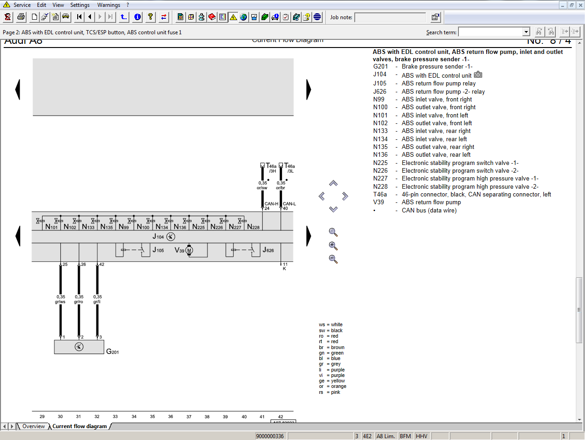Click the tab scroll right arrow
Image resolution: width=585 pixels, height=440 pixels.
coord(12,426)
